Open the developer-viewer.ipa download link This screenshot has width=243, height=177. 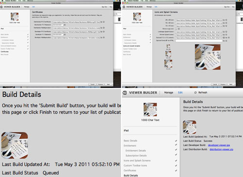click(219, 145)
